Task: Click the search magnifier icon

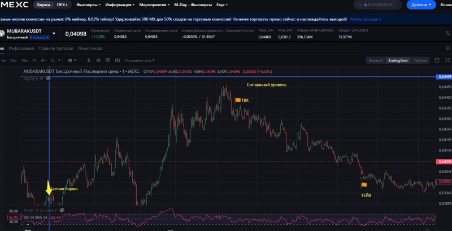Action: coord(359,5)
